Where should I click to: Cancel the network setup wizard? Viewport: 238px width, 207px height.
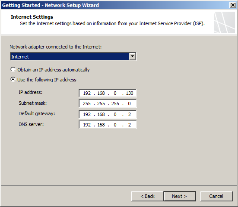[x=216, y=196]
